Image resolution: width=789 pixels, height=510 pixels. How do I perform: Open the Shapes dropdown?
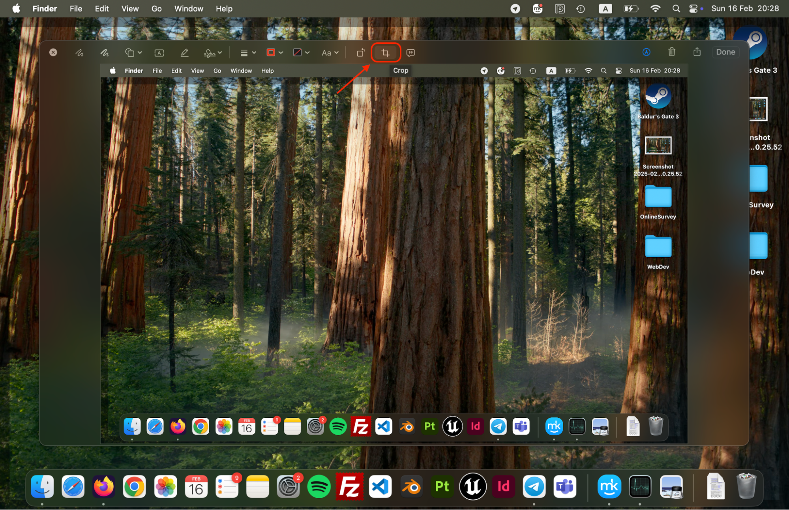(x=133, y=52)
